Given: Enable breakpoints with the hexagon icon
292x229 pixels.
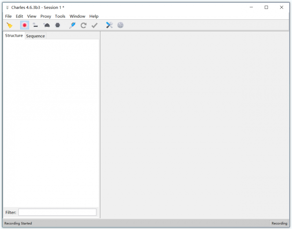Looking at the screenshot, I should (58, 25).
